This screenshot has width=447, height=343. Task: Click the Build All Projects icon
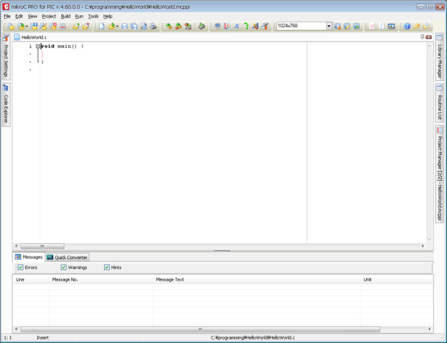pos(179,27)
